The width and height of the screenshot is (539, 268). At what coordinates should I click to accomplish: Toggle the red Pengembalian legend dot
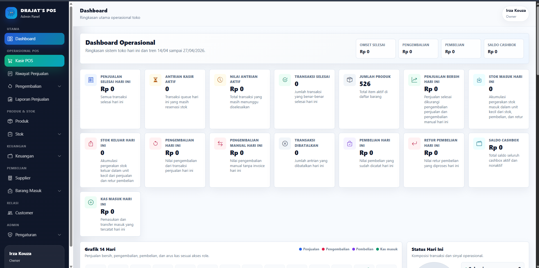pyautogui.click(x=323, y=249)
